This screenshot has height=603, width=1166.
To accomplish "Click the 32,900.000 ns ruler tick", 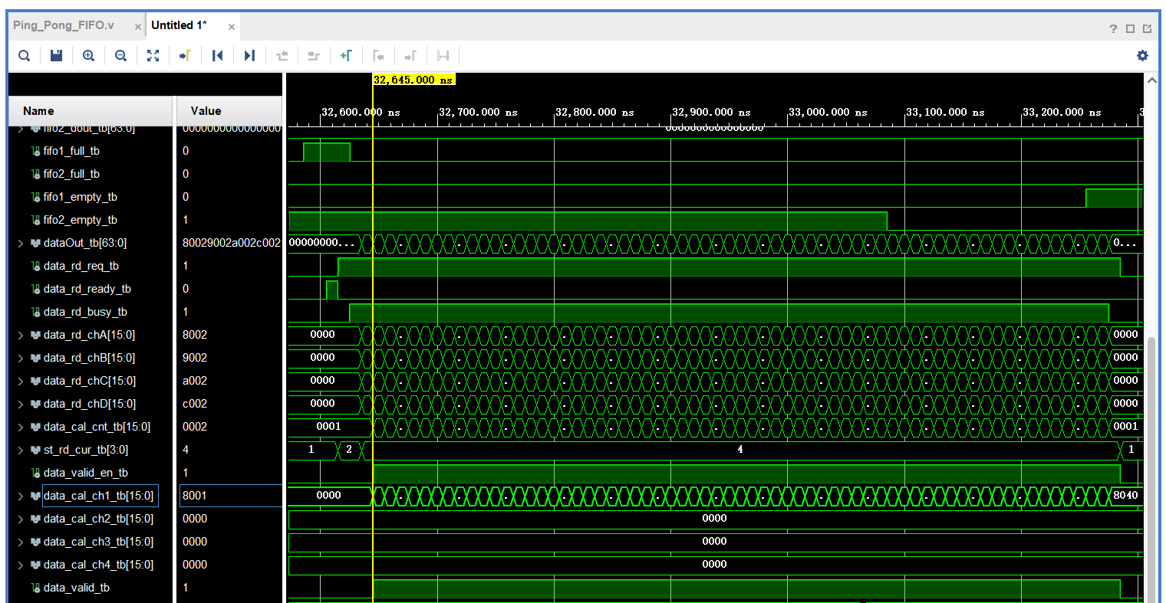I will [x=710, y=112].
